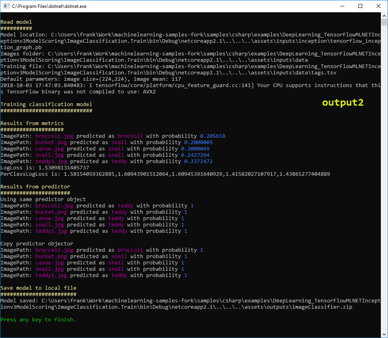Click the scrollbar up arrow
The width and height of the screenshot is (388, 338).
(x=384, y=15)
